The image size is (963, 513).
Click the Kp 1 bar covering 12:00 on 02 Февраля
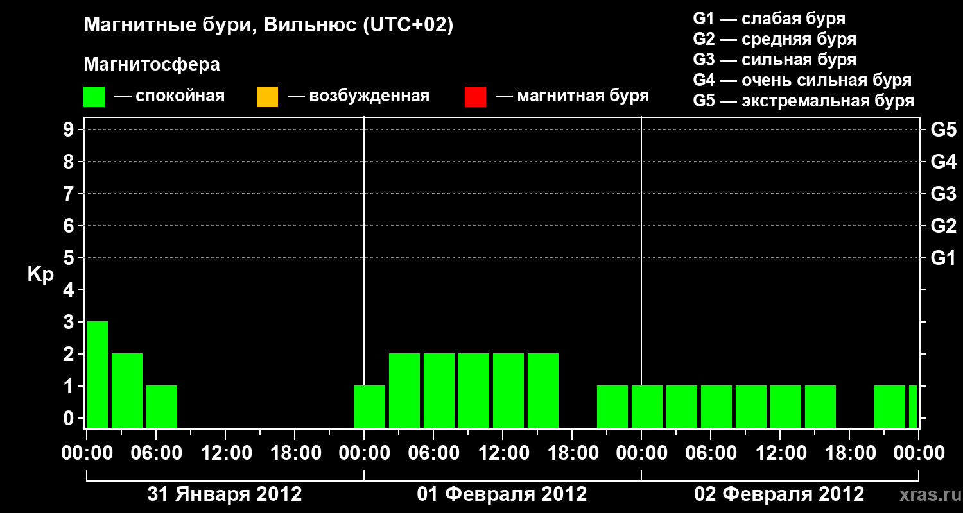(786, 407)
